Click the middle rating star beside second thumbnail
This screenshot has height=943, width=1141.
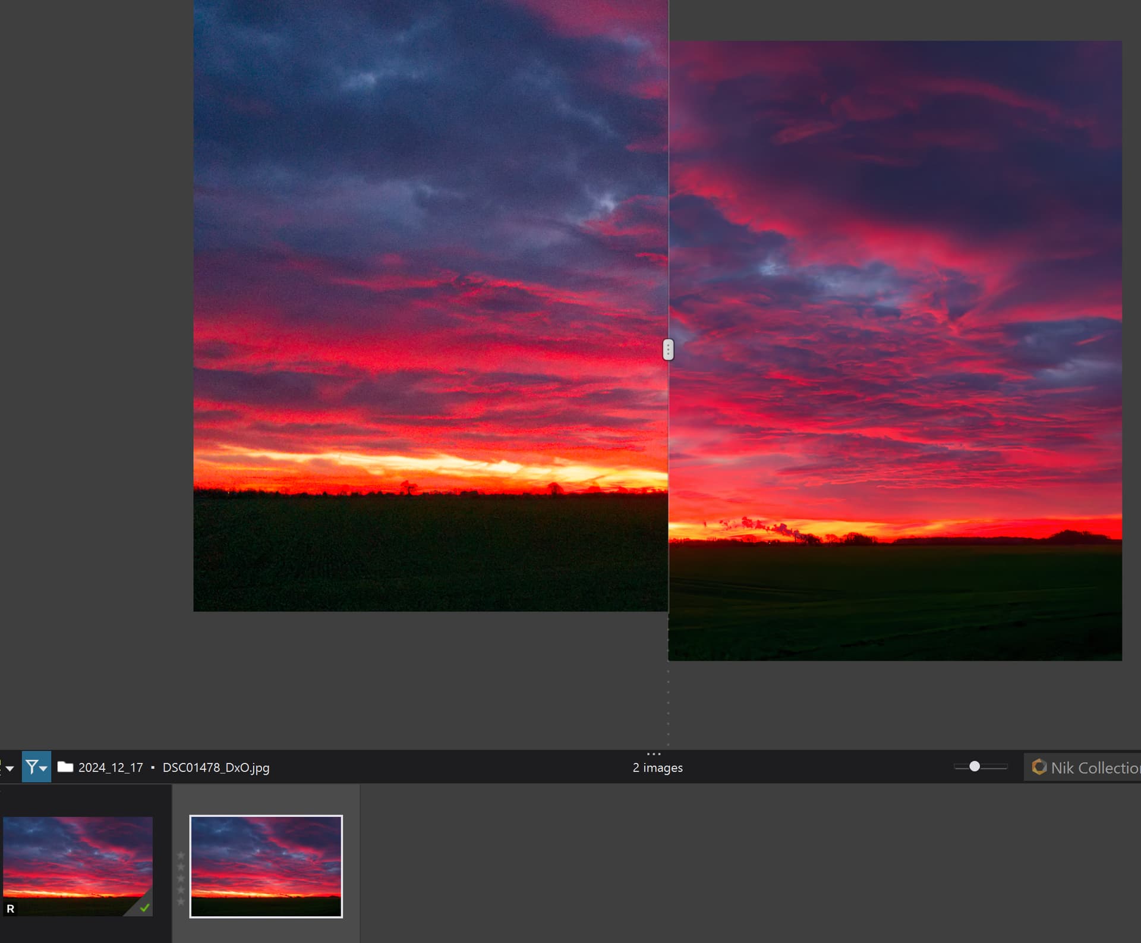coord(181,878)
